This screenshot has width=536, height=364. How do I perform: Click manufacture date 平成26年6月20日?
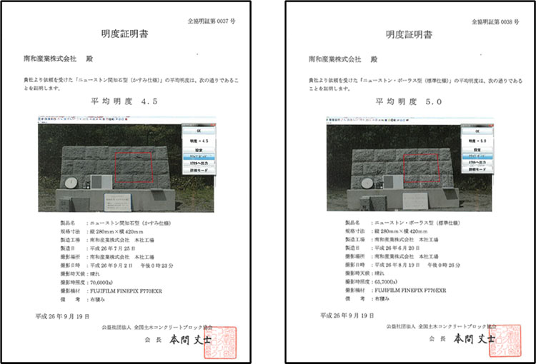point(397,248)
